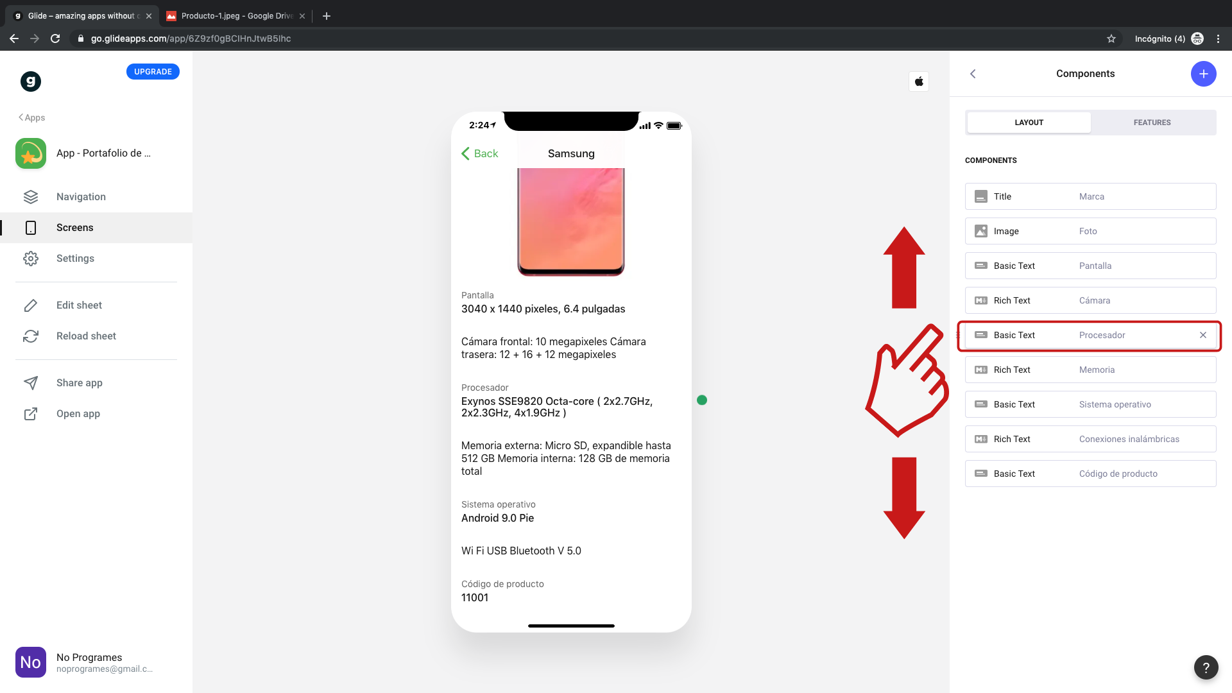Click the Rich Text icon for Cámara
Screen dimensions: 1232x693
(x=981, y=300)
